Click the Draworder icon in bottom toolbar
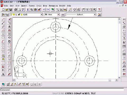 tap(3, 84)
